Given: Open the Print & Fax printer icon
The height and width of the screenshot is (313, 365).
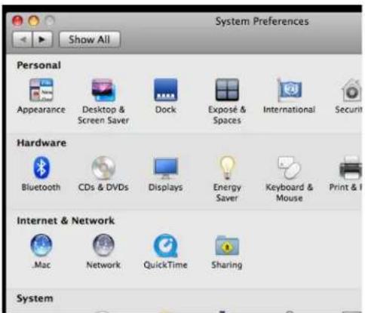Looking at the screenshot, I should coord(351,167).
